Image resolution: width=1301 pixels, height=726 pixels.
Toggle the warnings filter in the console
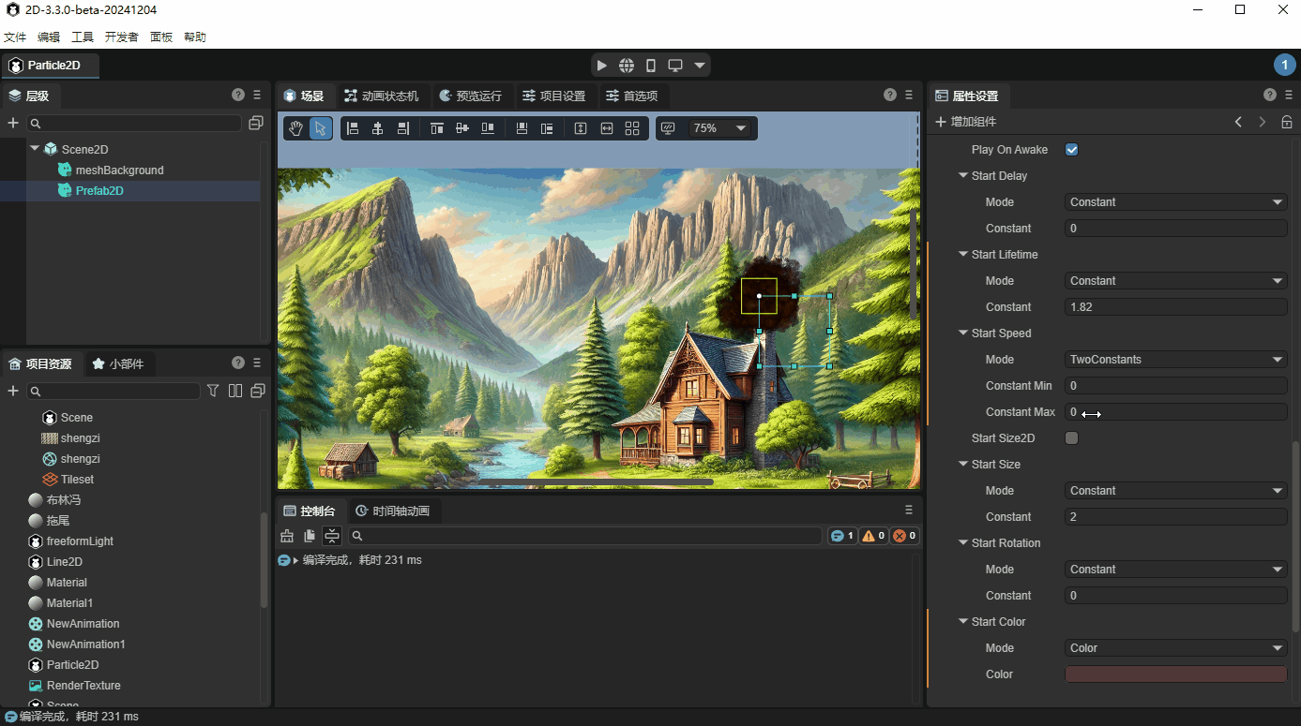pyautogui.click(x=872, y=535)
